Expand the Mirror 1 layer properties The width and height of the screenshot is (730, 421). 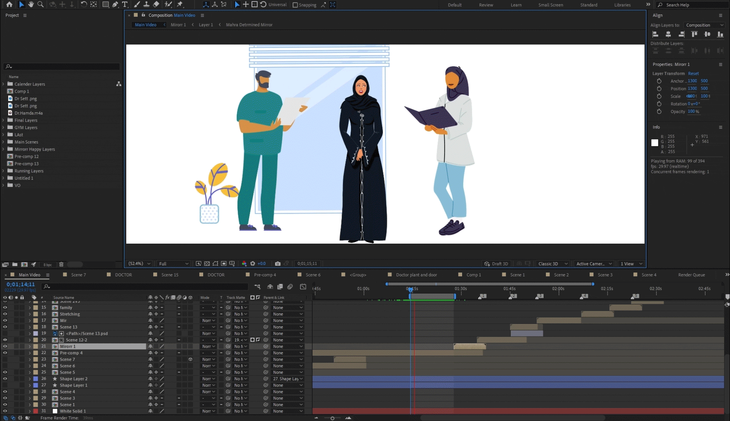click(30, 346)
